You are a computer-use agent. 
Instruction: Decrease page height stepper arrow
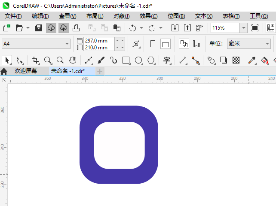point(117,48)
